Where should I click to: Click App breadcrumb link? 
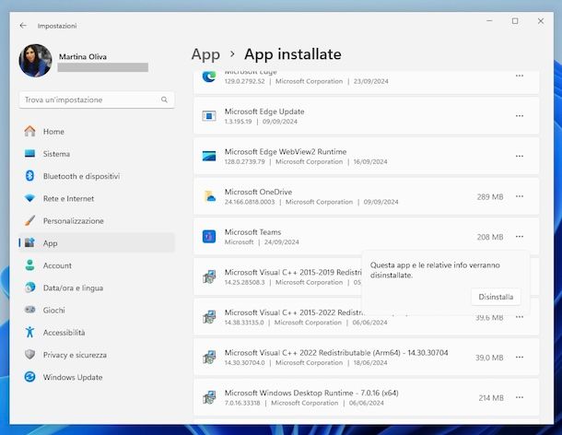(205, 54)
